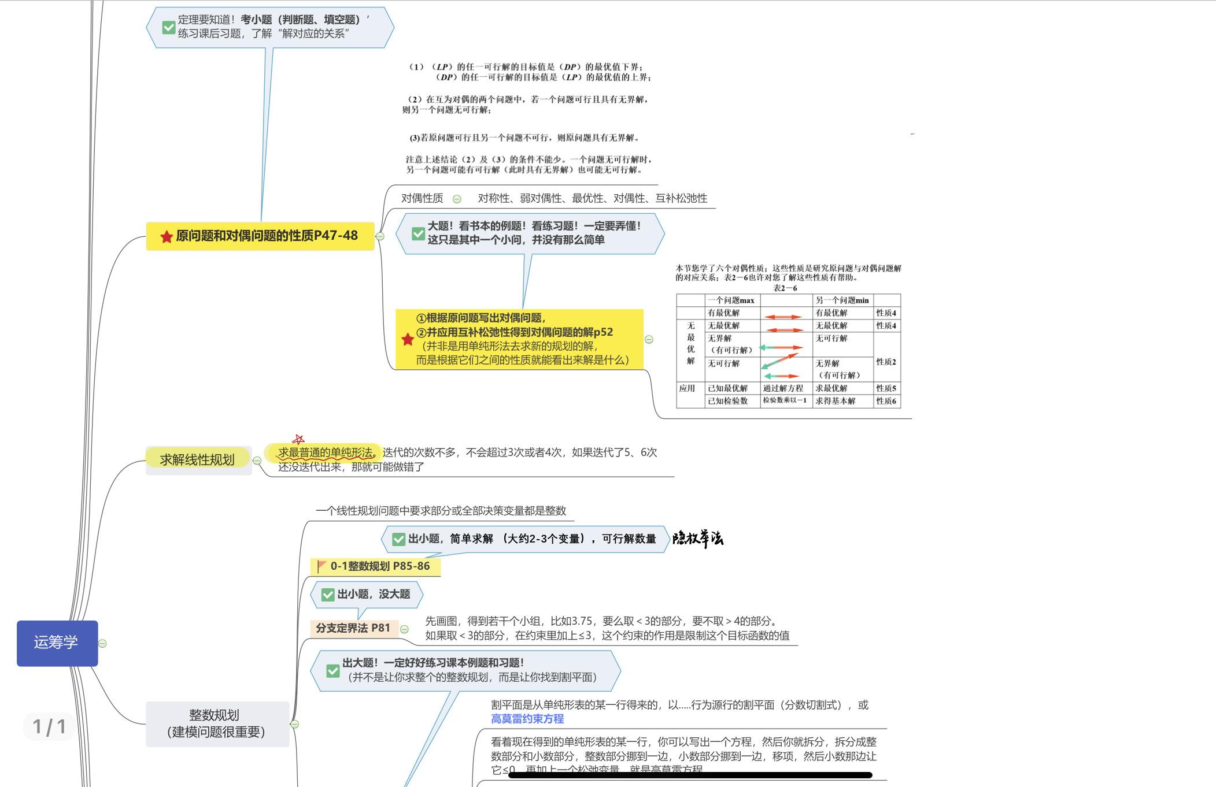Click the 1 / 1 page indicator
Screen dimensions: 1216x787
(49, 726)
